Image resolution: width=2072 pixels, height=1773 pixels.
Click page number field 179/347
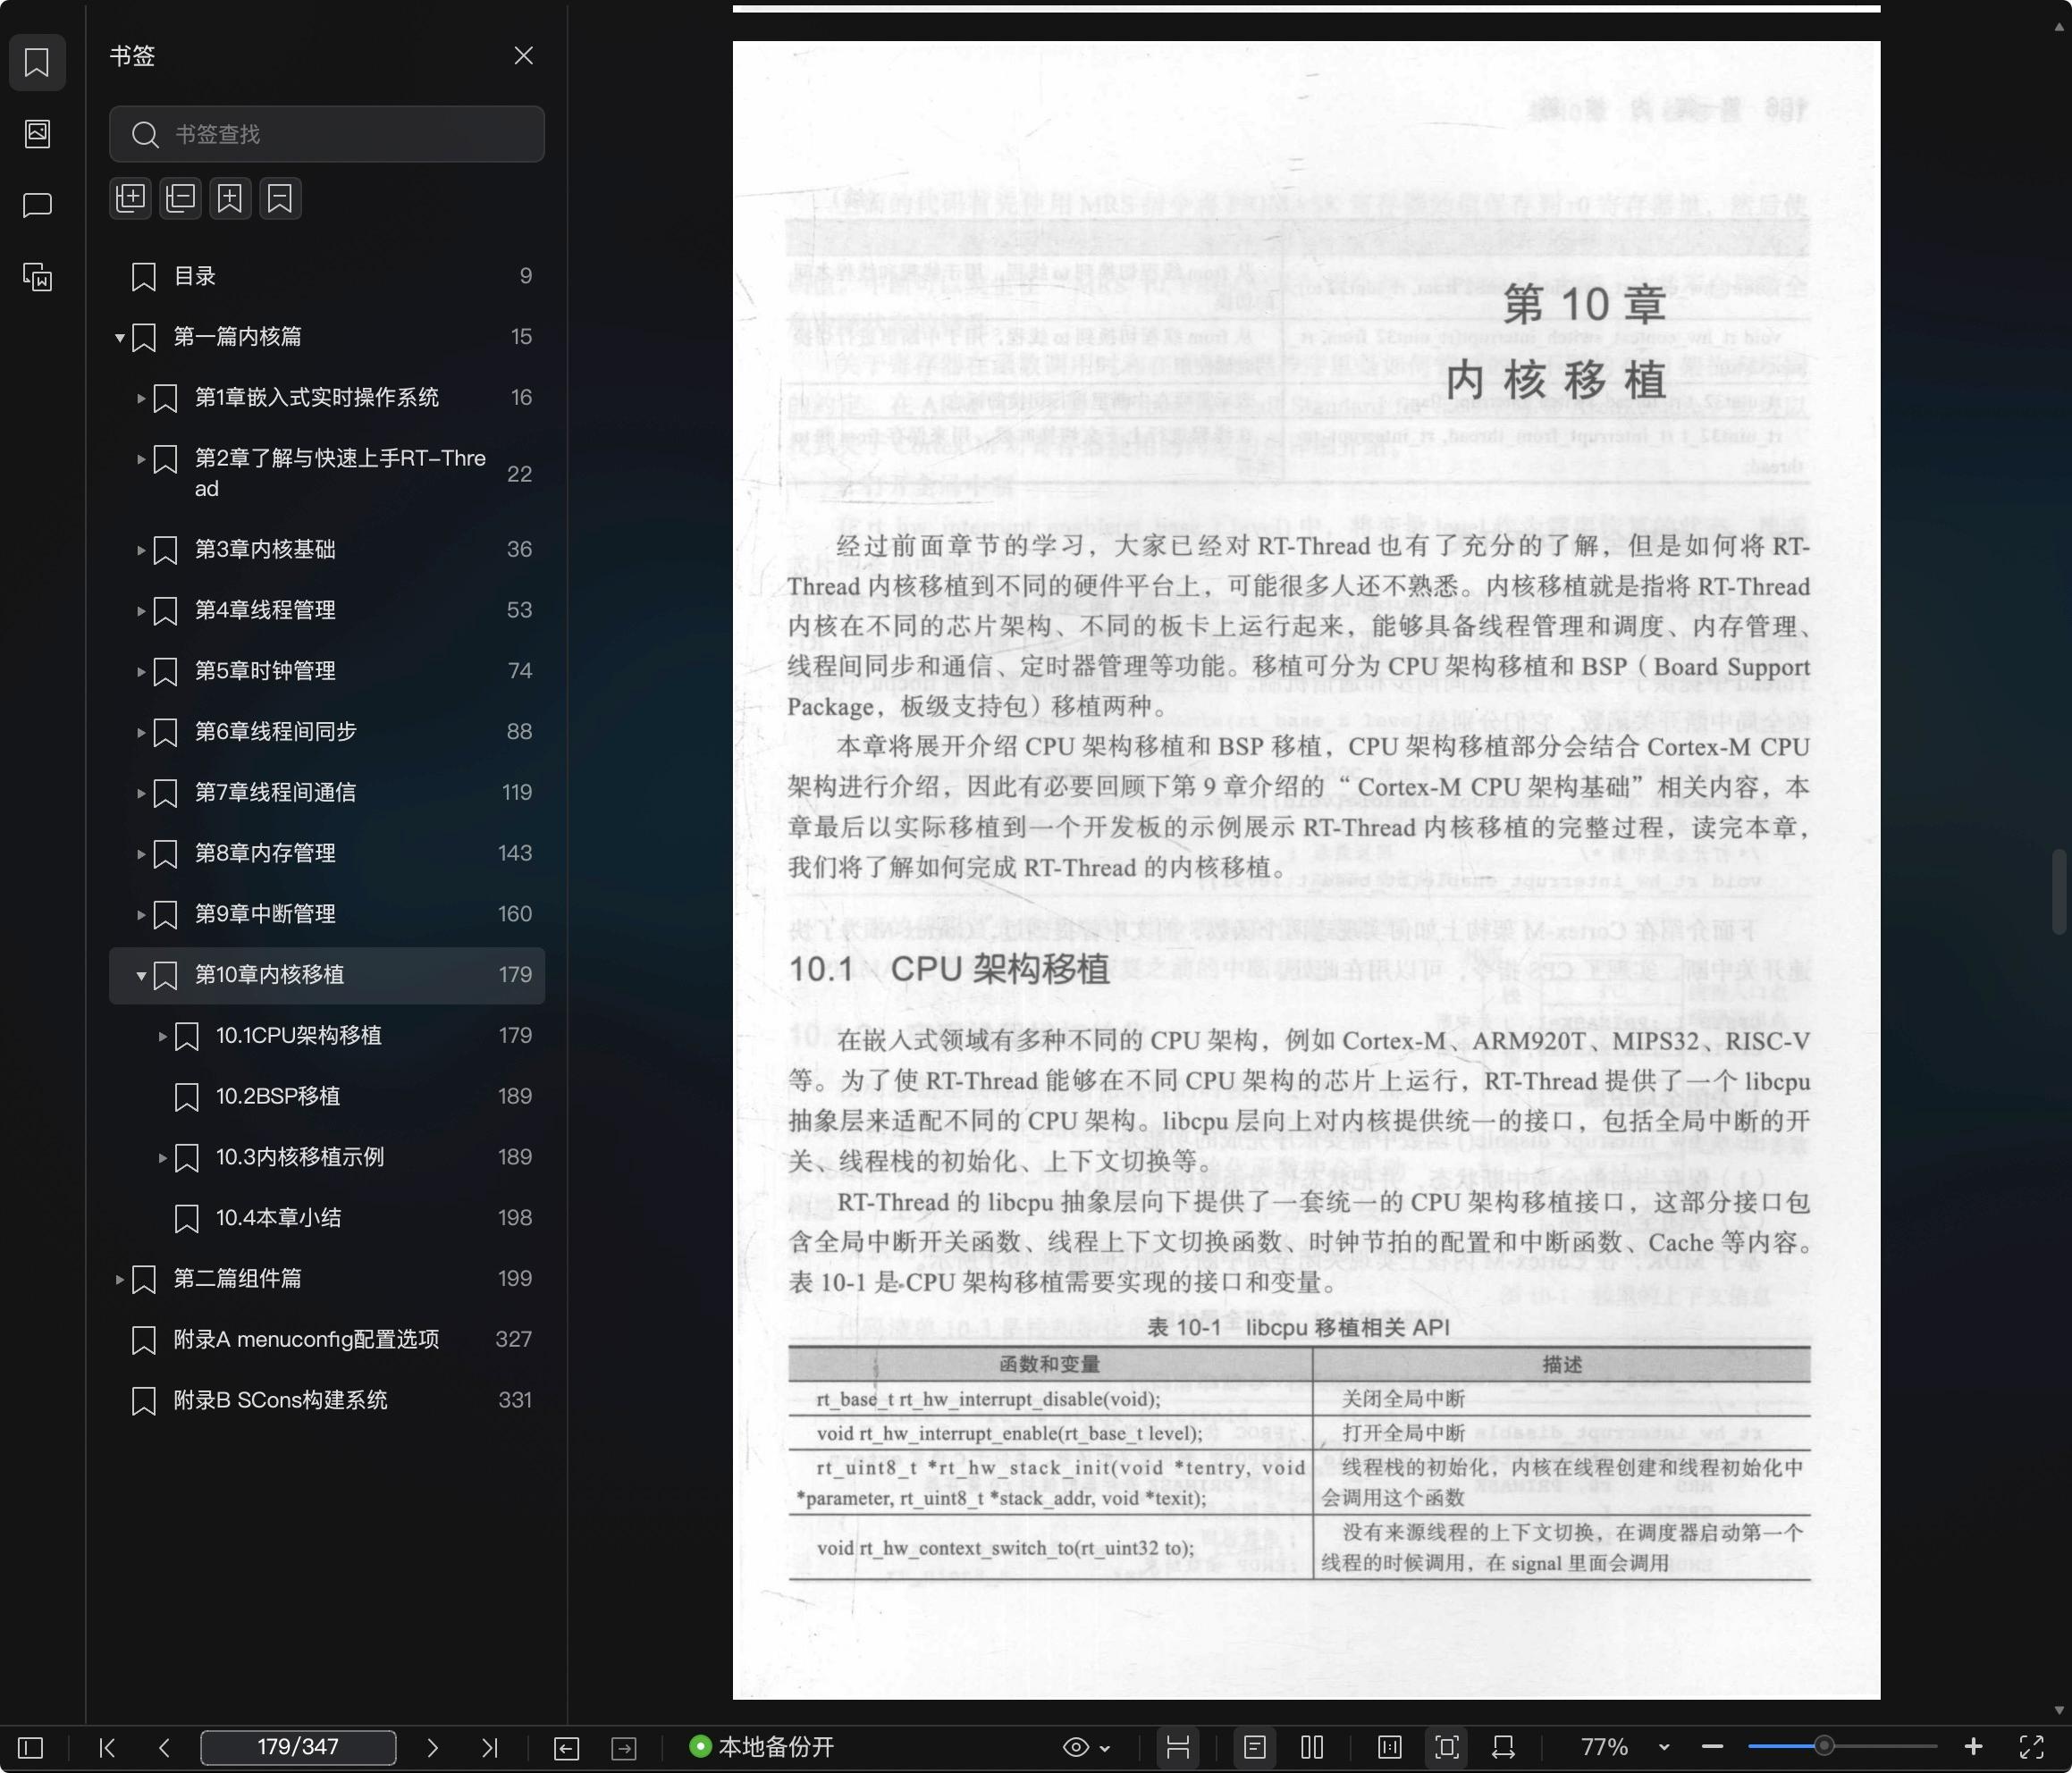click(298, 1747)
